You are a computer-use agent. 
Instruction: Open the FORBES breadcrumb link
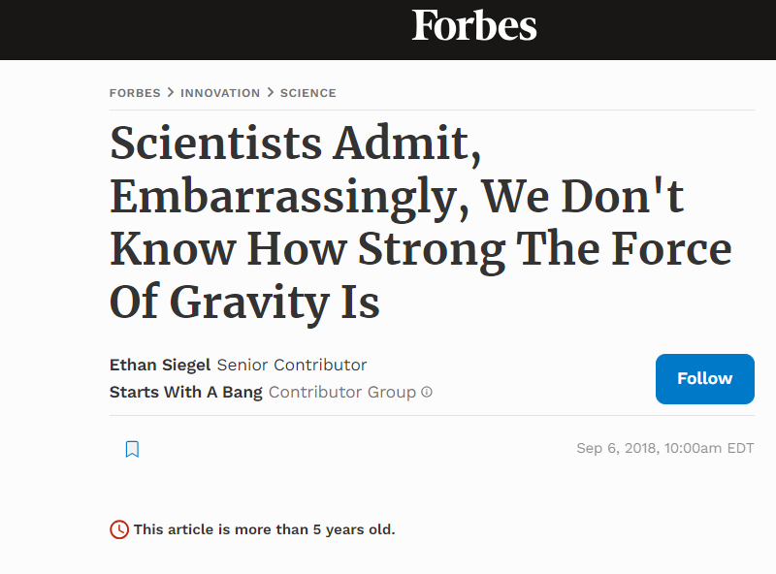[x=135, y=93]
